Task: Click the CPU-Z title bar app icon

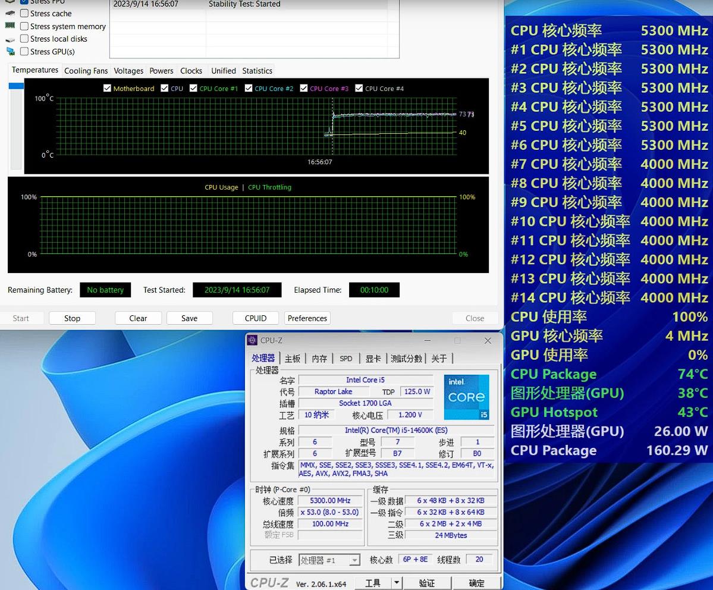Action: coord(252,340)
